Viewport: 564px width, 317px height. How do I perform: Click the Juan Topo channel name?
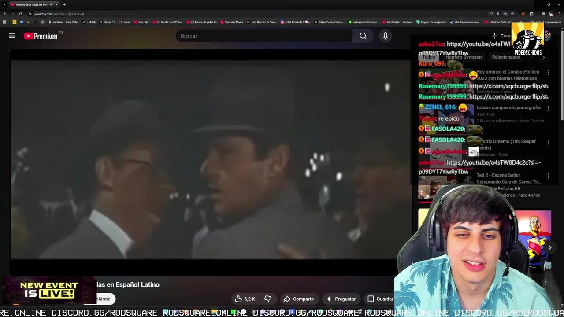click(486, 114)
